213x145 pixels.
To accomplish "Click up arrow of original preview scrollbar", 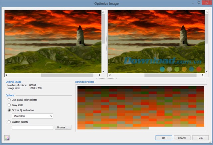I will [x=104, y=12].
